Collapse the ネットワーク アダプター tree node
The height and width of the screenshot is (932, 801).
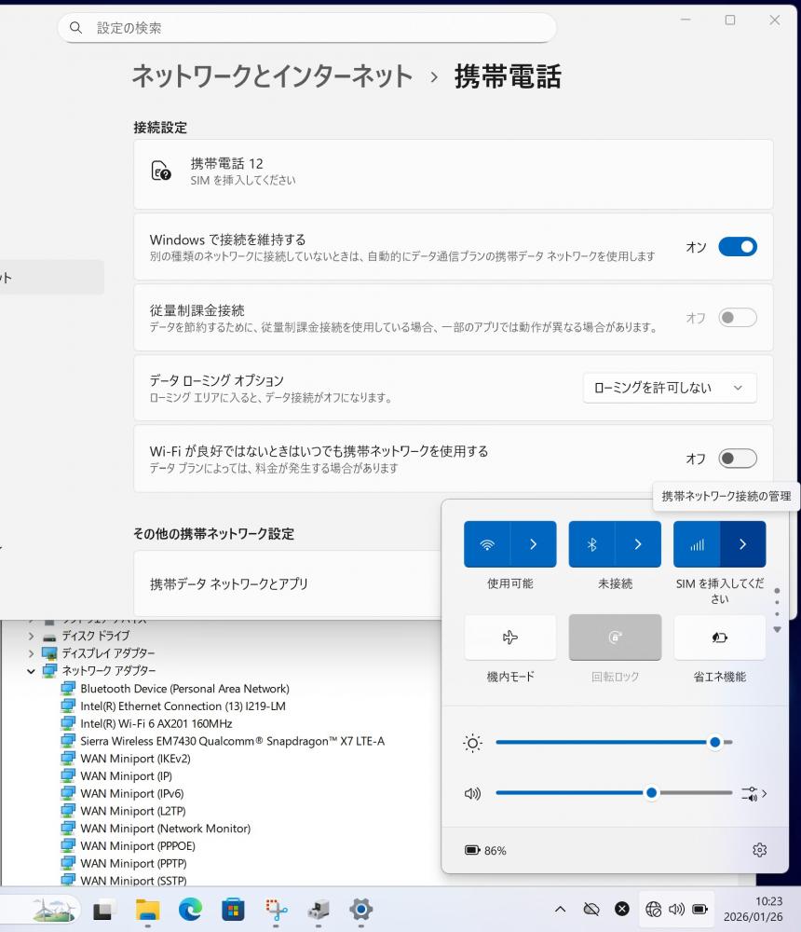(32, 671)
